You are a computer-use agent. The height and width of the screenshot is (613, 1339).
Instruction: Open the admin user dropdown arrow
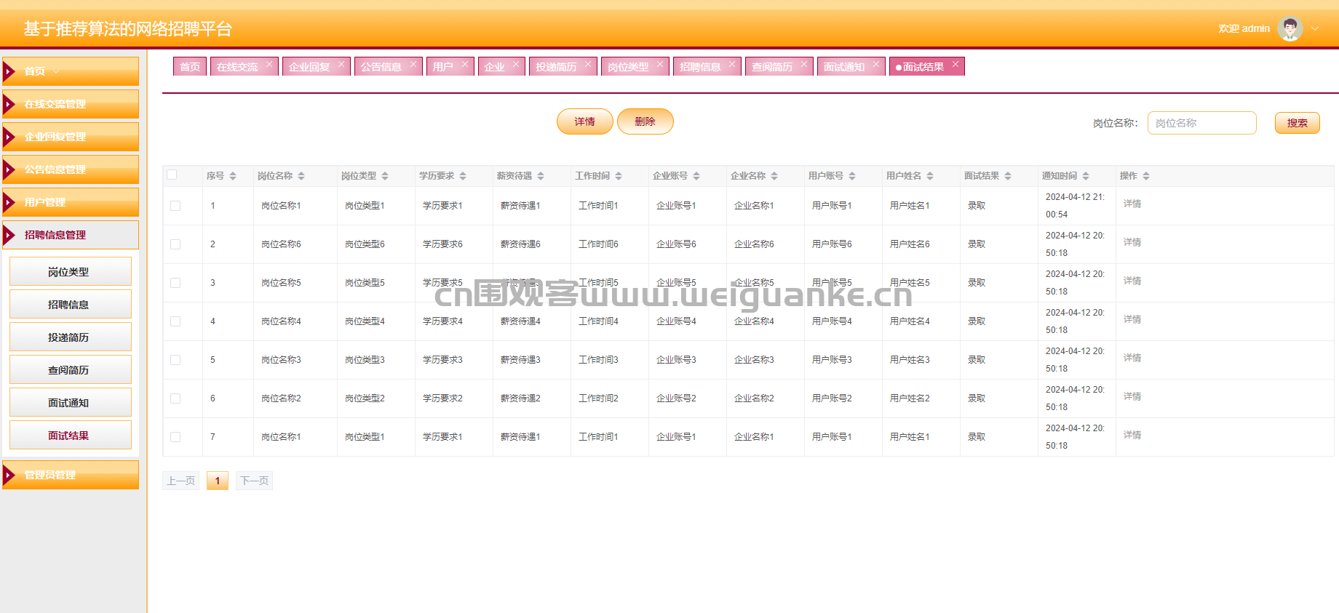click(1315, 29)
